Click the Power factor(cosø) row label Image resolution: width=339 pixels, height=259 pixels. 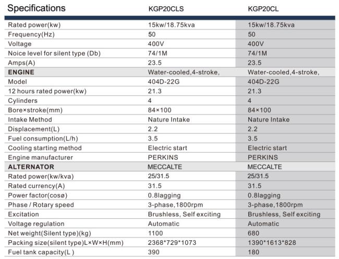point(38,195)
